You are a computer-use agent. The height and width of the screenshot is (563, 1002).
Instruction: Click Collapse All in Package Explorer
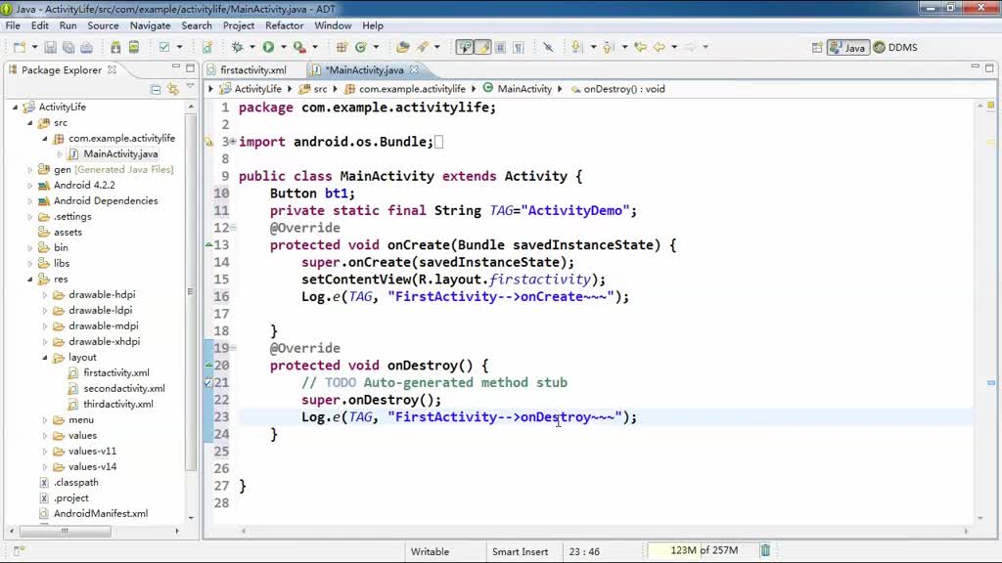[156, 89]
